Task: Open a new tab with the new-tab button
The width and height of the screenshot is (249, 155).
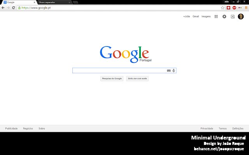Action: 75,2
